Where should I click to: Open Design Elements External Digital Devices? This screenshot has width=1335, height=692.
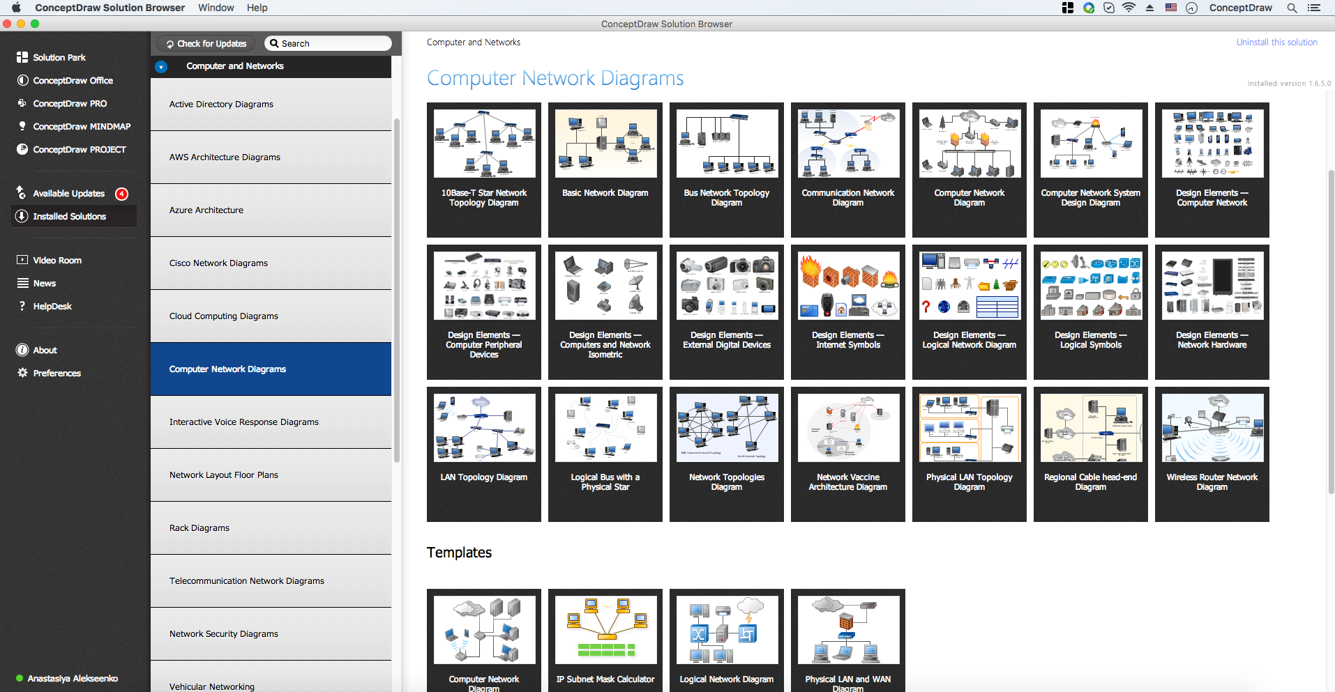[727, 312]
